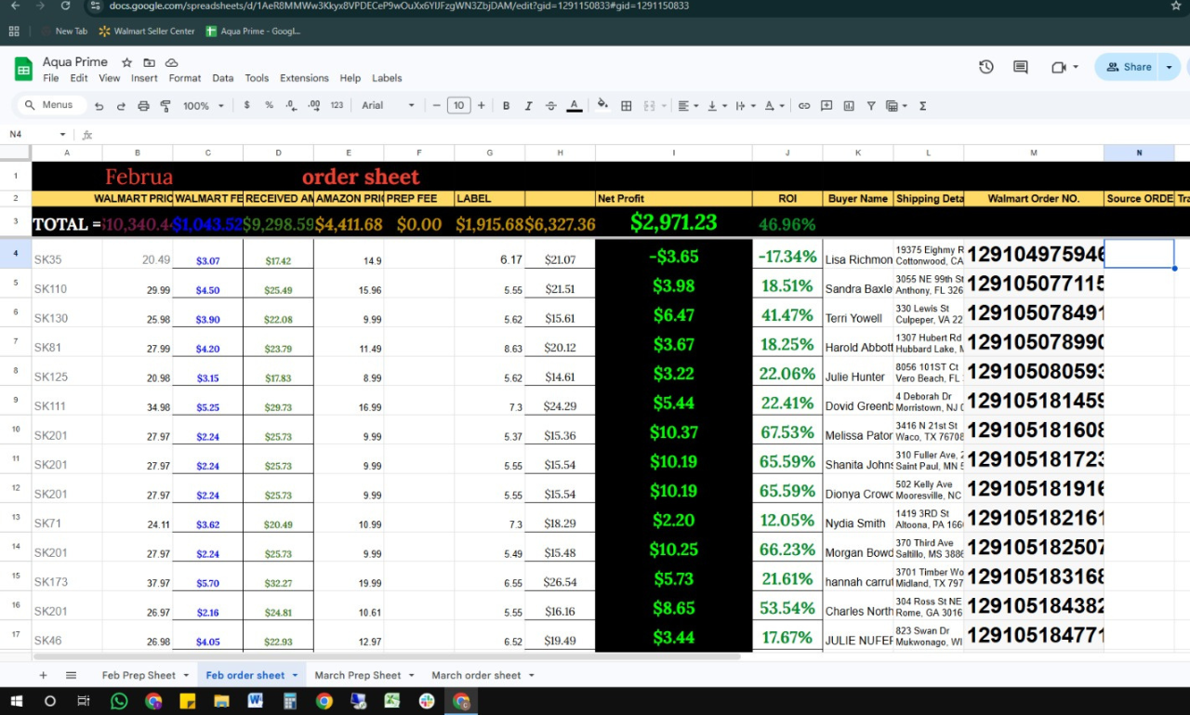Open WhatsApp from taskbar
1190x715 pixels.
coord(119,701)
